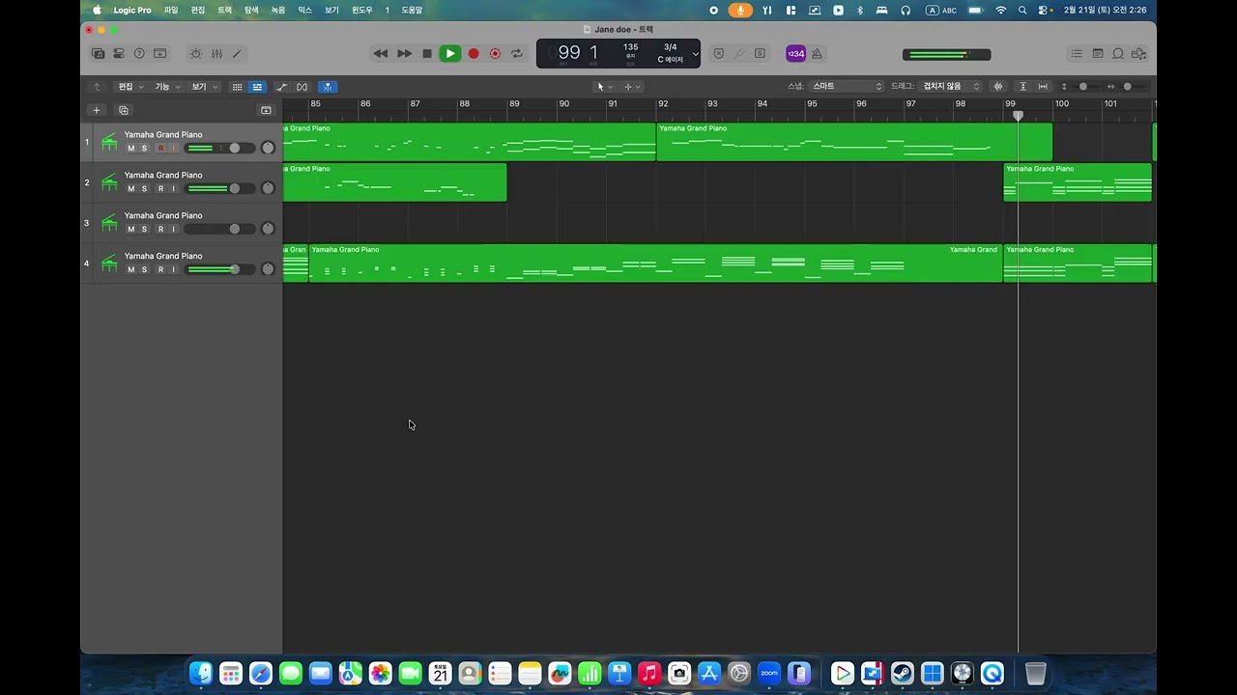Open the 트랙 menu
This screenshot has height=695, width=1237.
point(224,10)
